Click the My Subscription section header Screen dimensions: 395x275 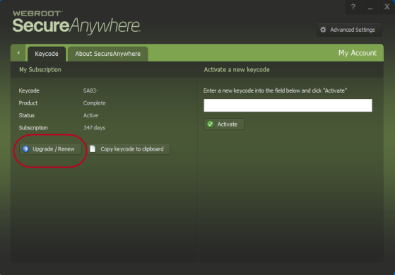pyautogui.click(x=40, y=69)
